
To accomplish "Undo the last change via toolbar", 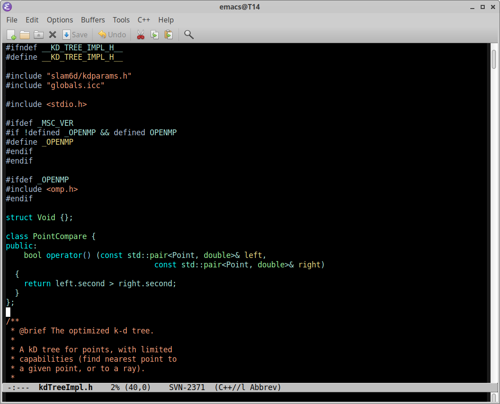I will click(x=112, y=35).
